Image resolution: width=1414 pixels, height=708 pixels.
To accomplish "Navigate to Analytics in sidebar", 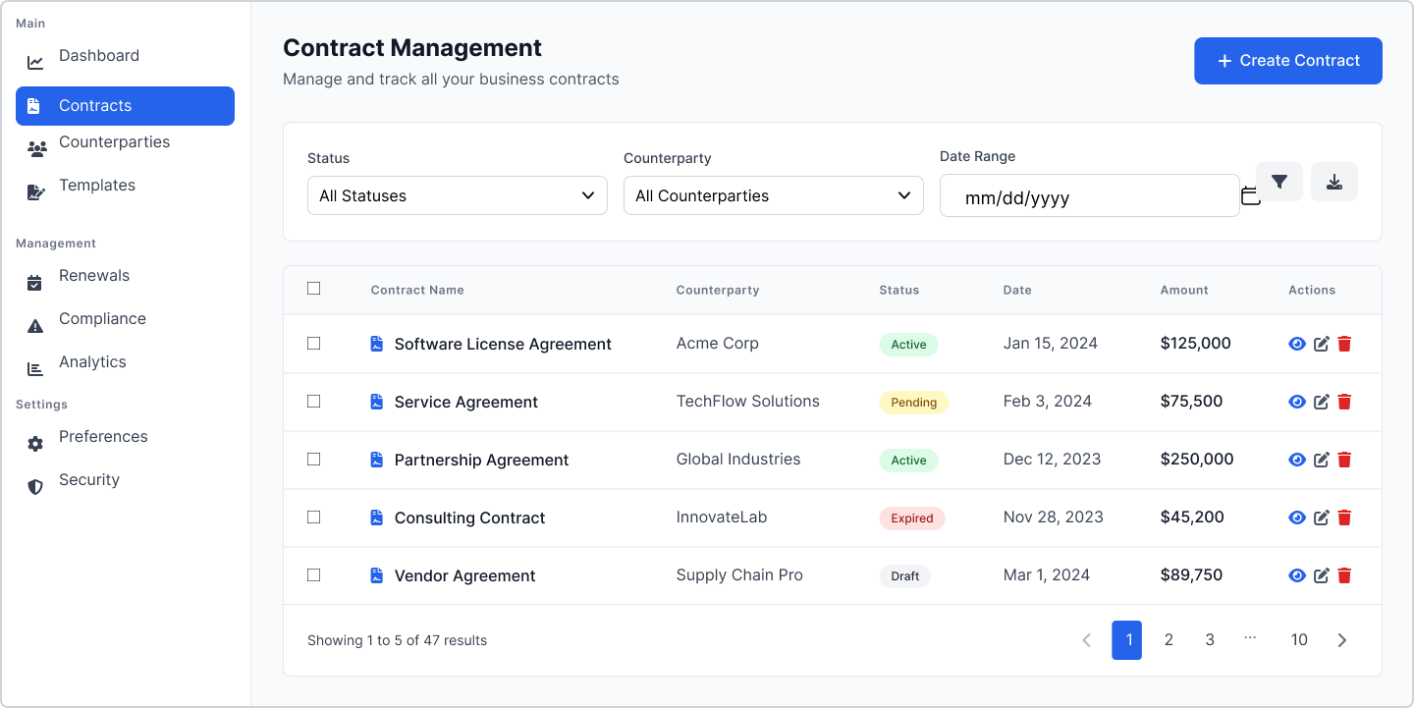I will (92, 362).
